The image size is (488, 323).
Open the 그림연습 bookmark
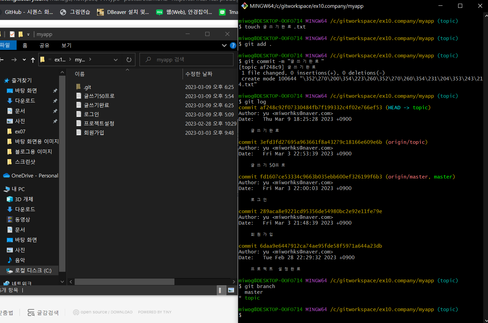click(x=75, y=12)
